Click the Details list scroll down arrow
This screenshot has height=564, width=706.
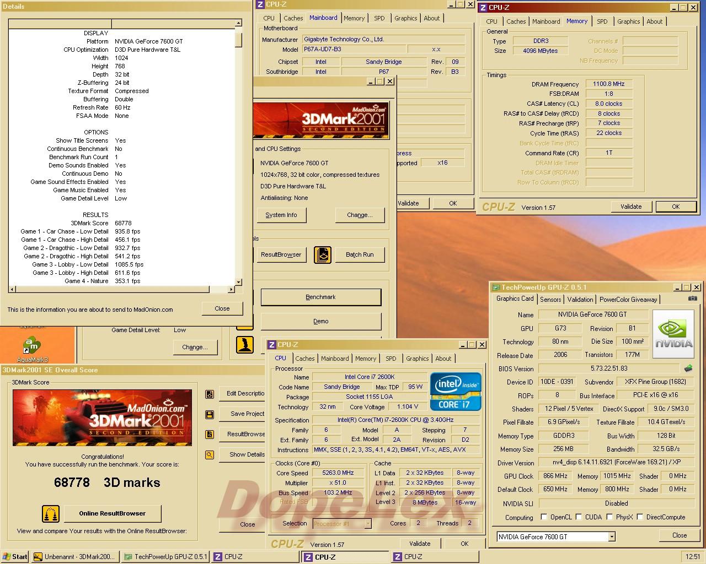[x=238, y=282]
